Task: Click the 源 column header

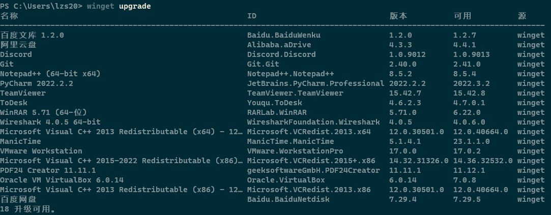Action: [521, 16]
